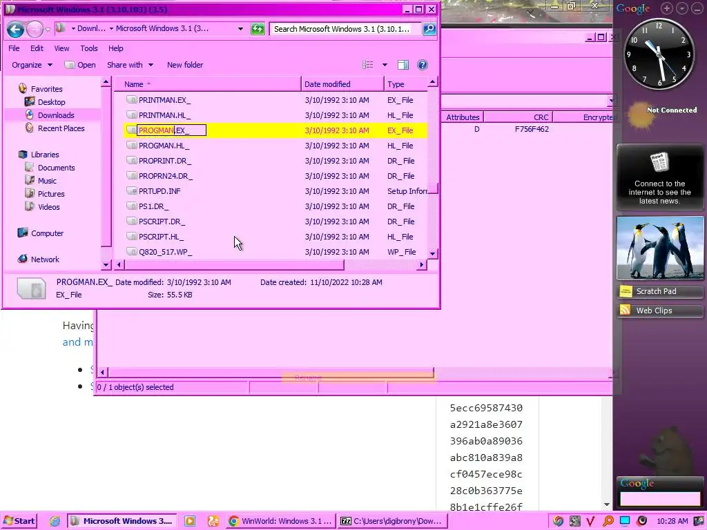Click New folder button
This screenshot has height=530, width=707.
click(x=185, y=65)
